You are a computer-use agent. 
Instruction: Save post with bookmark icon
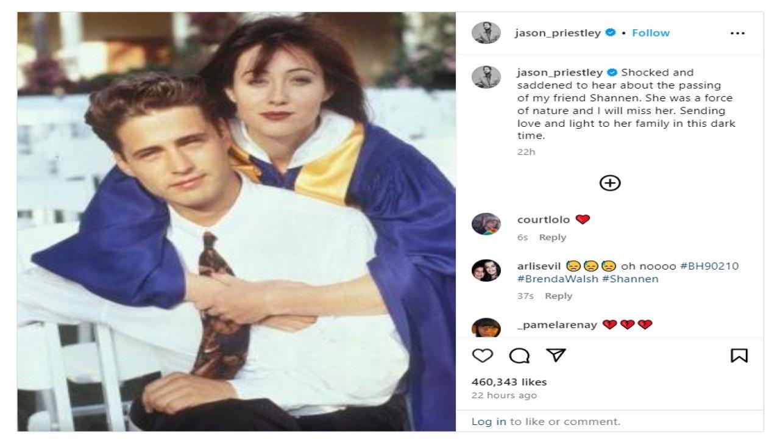(739, 355)
